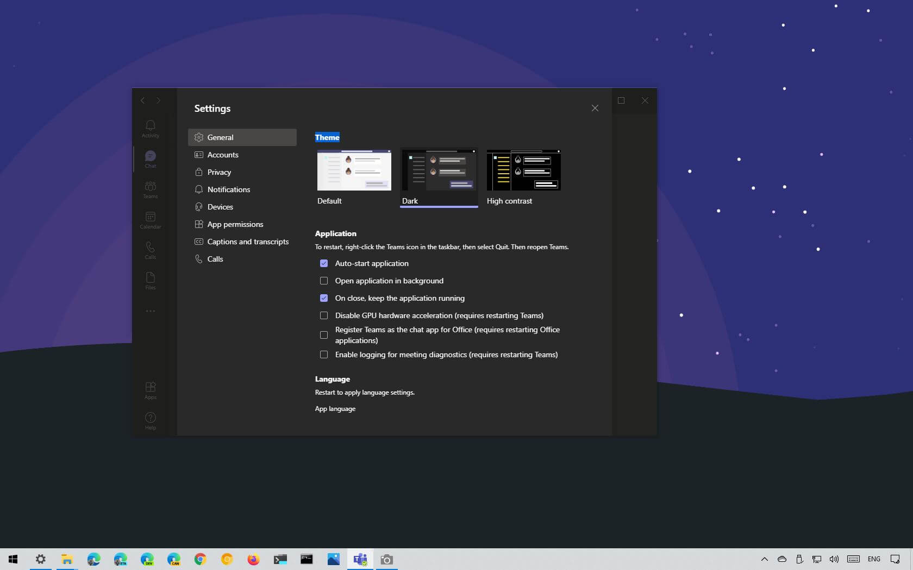Expand the more apps ellipsis in sidebar
Viewport: 913px width, 570px height.
(x=151, y=311)
